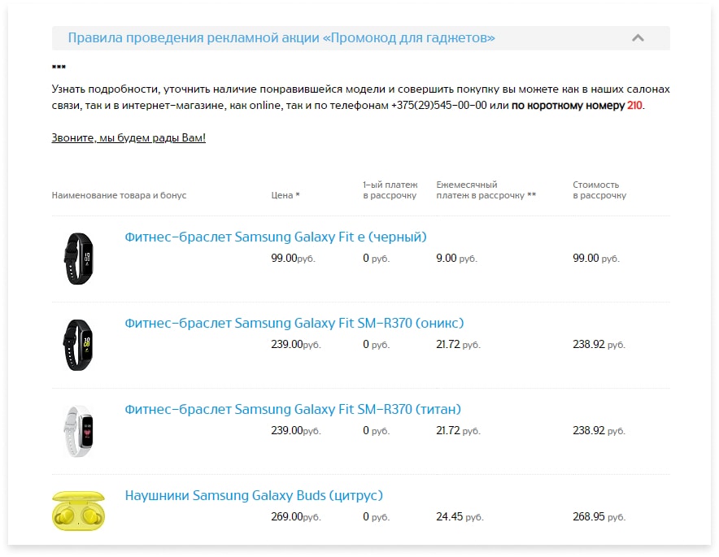Open Наушники Samsung Galaxy Buds (цитрус) link
This screenshot has width=719, height=557.
(x=254, y=495)
